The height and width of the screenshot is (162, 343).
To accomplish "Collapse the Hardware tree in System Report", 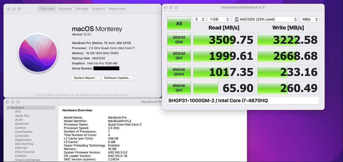I will point(8,108).
